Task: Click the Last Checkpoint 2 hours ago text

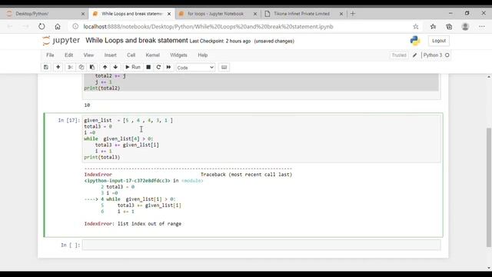Action: (220, 41)
